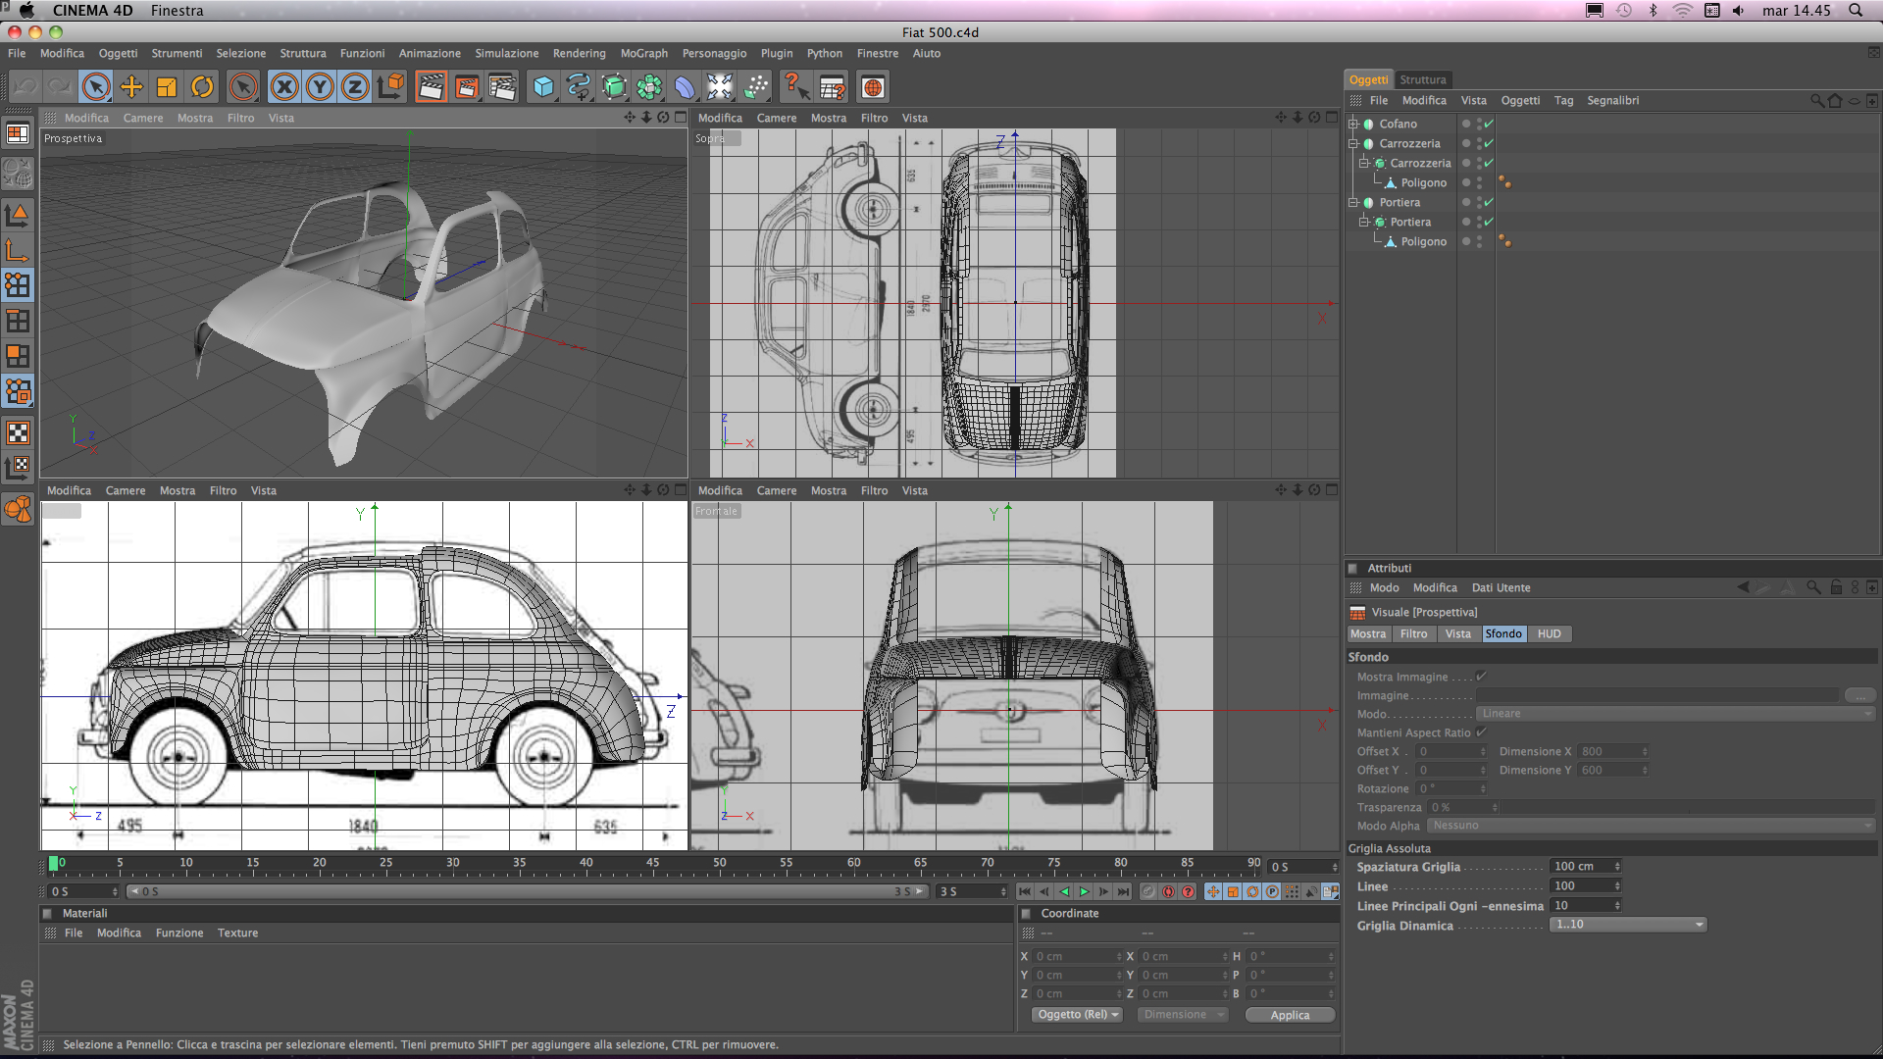Click the Undo arrow icon
1883x1059 pixels.
[25, 87]
